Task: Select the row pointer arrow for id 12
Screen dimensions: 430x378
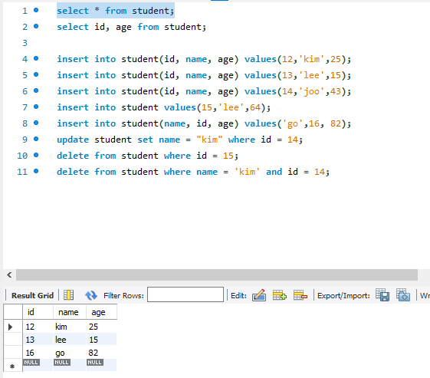Action: point(11,327)
